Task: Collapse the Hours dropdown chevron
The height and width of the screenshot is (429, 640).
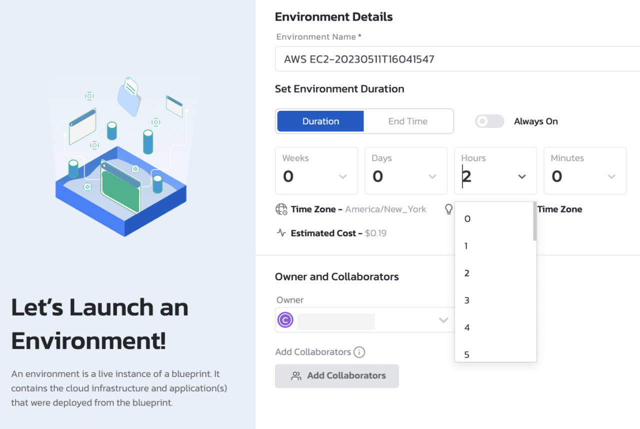Action: coord(521,176)
